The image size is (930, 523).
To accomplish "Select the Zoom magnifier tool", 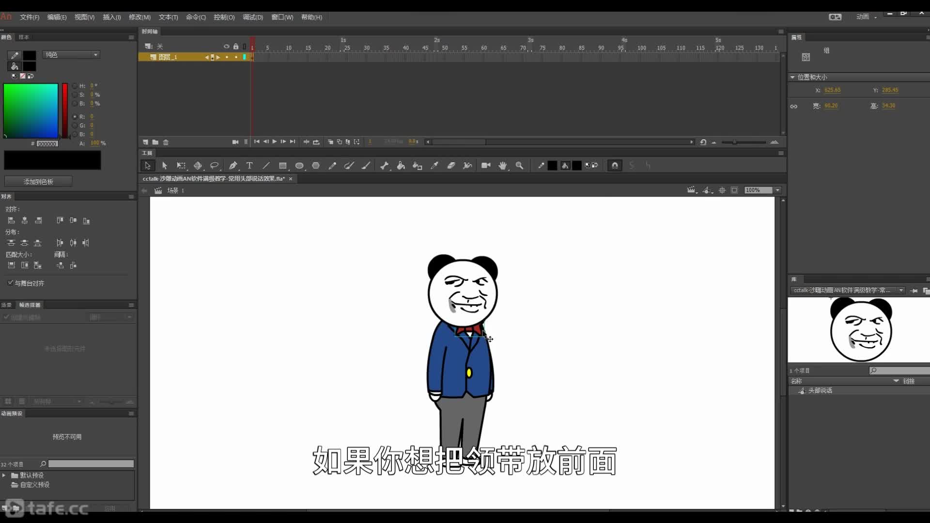I will 519,166.
